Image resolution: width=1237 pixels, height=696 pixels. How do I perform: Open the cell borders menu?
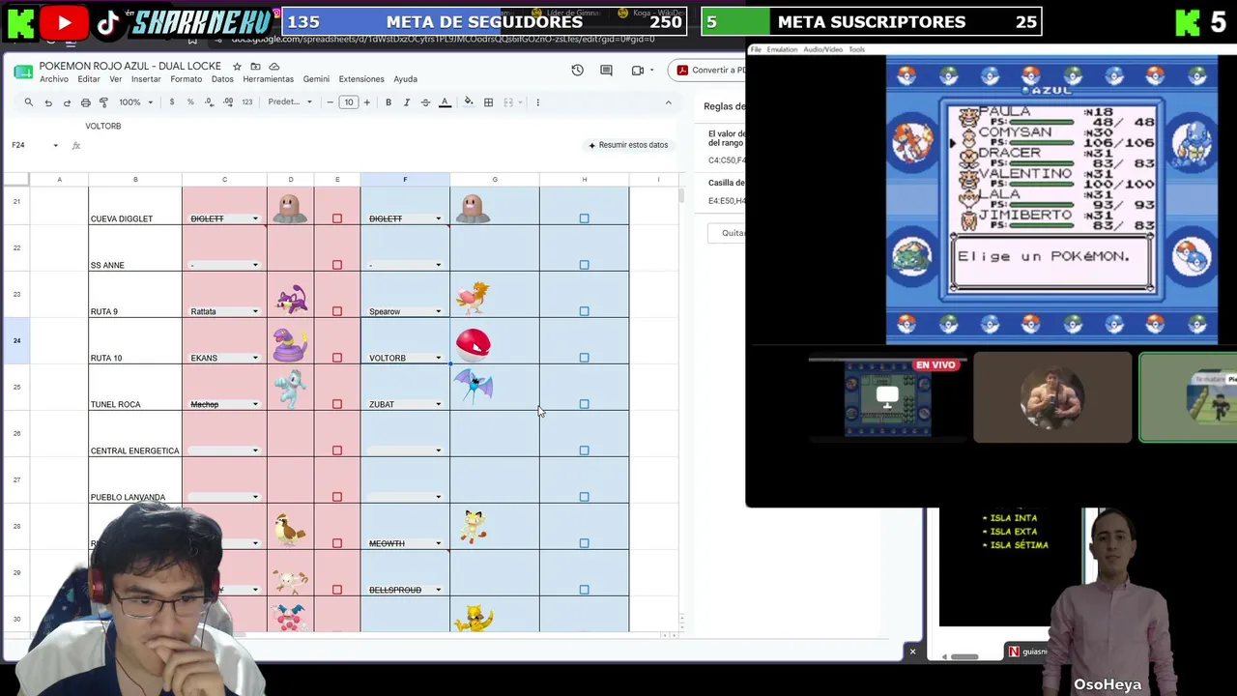coord(489,102)
